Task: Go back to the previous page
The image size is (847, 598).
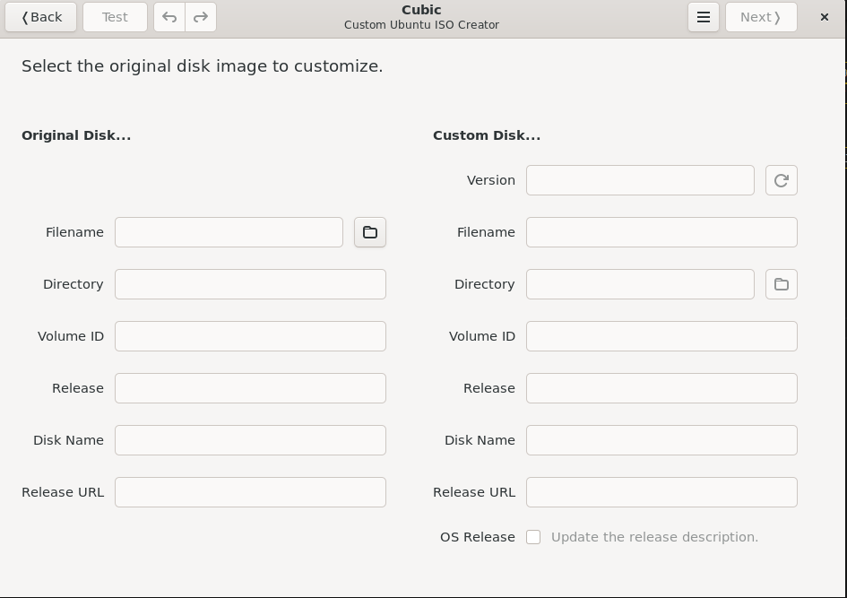Action: click(x=41, y=17)
